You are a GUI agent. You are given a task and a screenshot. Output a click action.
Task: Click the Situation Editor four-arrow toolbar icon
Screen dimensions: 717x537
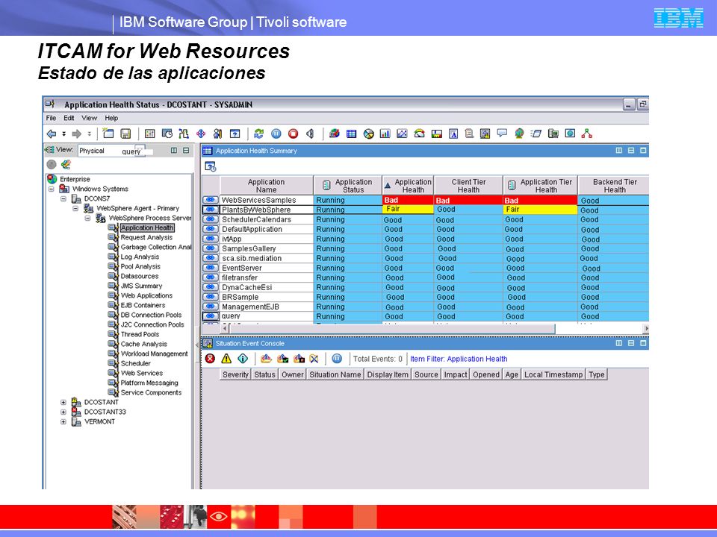coord(201,134)
